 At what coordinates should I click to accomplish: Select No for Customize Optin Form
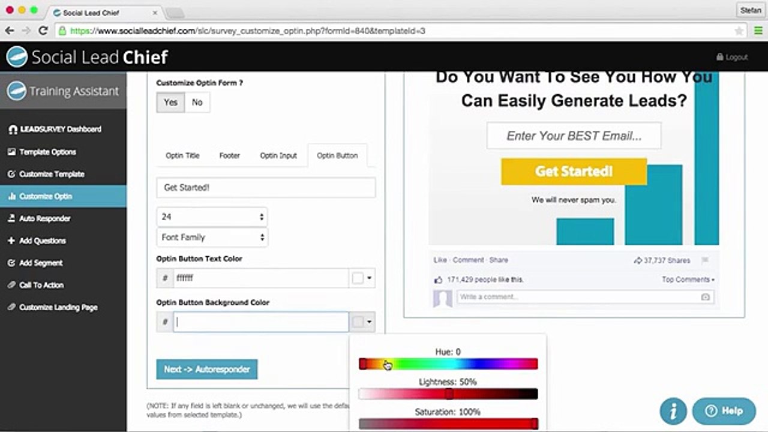[x=197, y=102]
